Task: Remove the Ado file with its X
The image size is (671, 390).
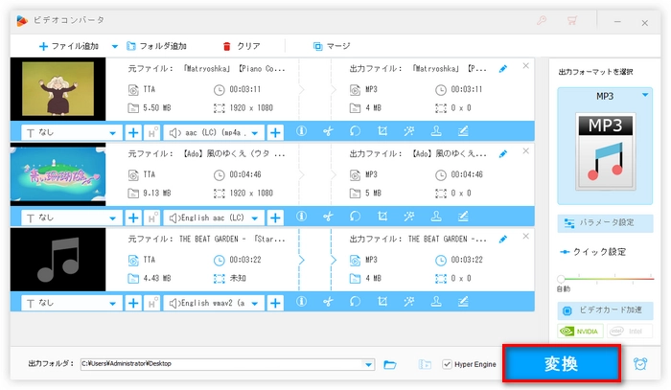Action: coord(526,151)
